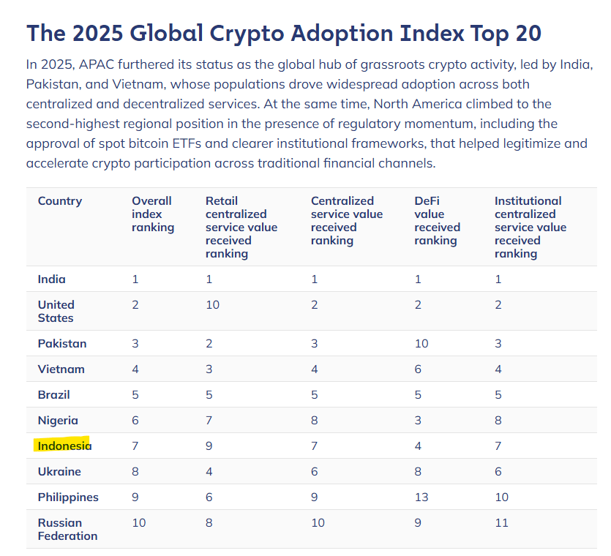The width and height of the screenshot is (611, 556).
Task: Click the India row country name
Action: point(51,279)
